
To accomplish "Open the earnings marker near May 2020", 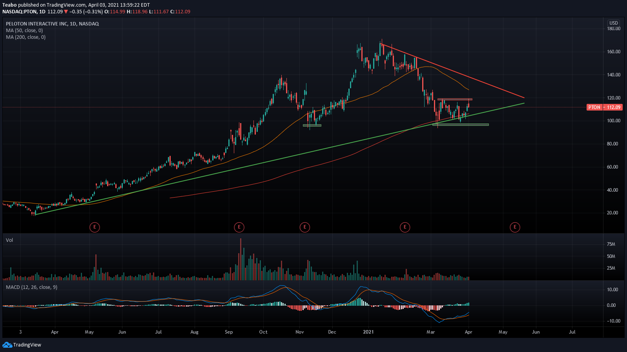I will pyautogui.click(x=95, y=227).
